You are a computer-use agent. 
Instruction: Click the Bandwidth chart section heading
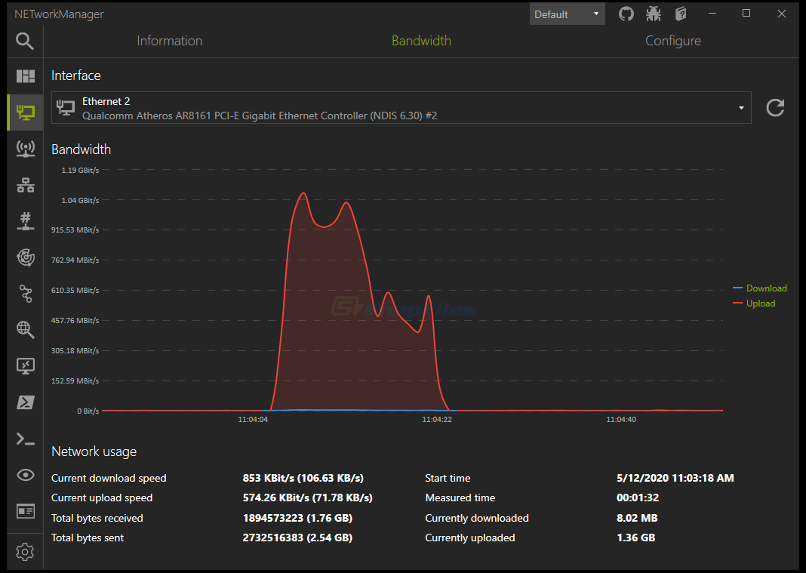[82, 149]
